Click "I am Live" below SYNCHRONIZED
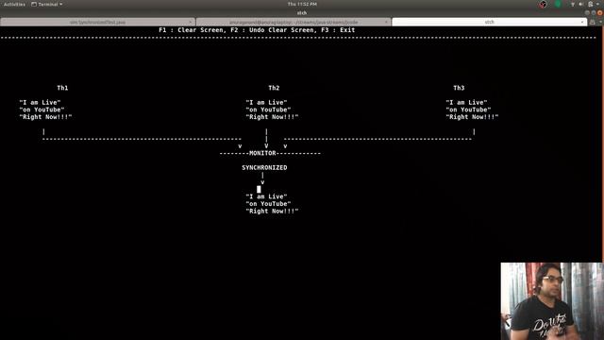The image size is (604, 340). [266, 196]
